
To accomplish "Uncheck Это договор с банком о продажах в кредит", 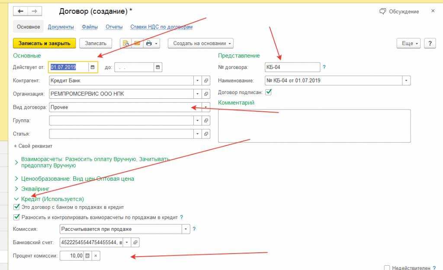I will pos(16,207).
